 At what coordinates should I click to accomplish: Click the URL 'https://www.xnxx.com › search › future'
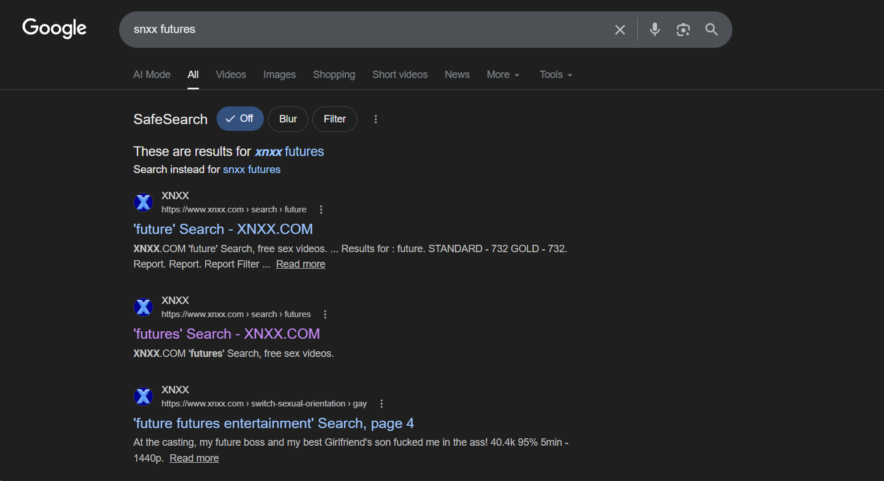(234, 209)
